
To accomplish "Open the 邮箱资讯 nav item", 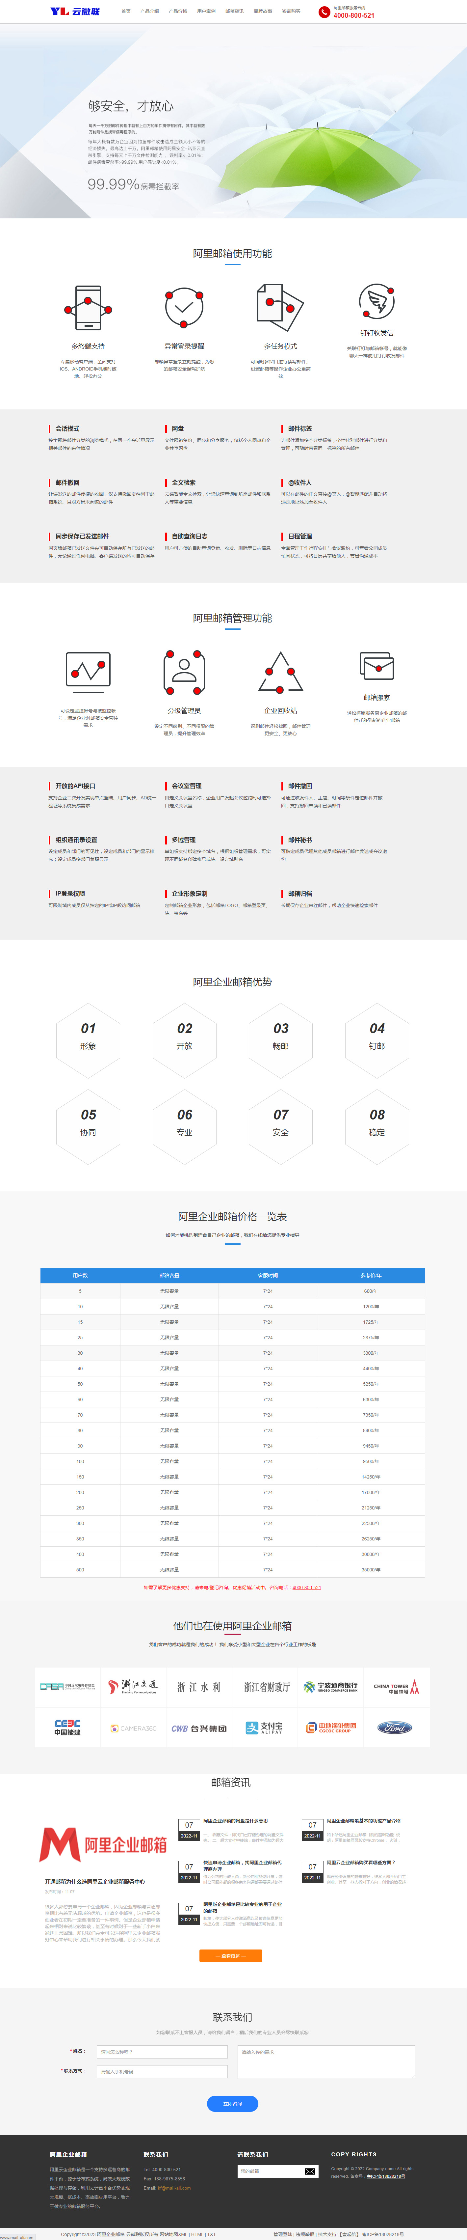I will [235, 11].
